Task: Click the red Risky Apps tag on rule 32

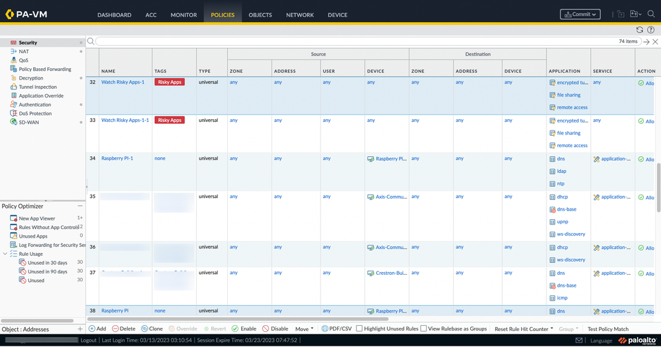Action: pos(170,82)
